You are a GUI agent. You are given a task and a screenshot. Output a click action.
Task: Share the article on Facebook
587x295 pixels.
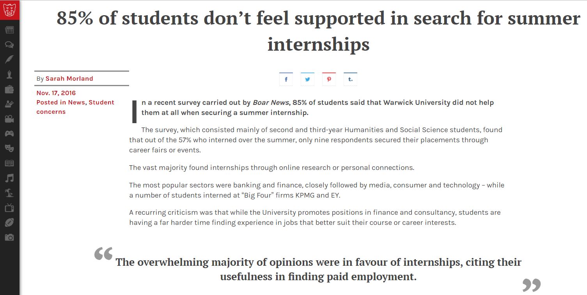(x=286, y=79)
